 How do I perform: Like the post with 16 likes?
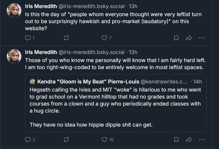coord(104,140)
